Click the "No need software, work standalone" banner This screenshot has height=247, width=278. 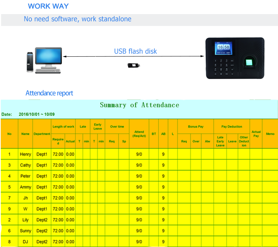(77, 19)
